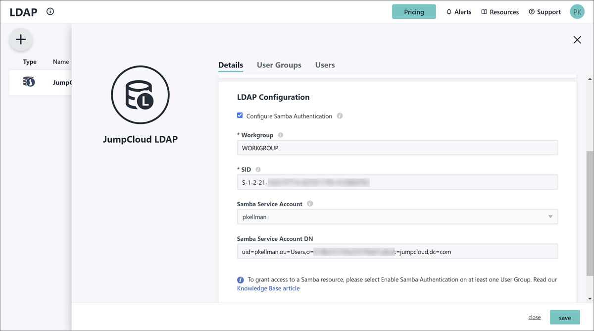The image size is (594, 331).
Task: Open the Knowledge Base article link
Action: [x=268, y=288]
